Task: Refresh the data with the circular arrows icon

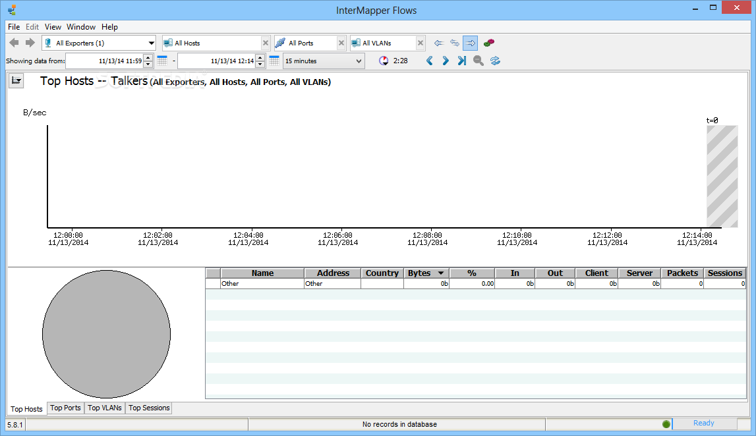Action: [495, 61]
